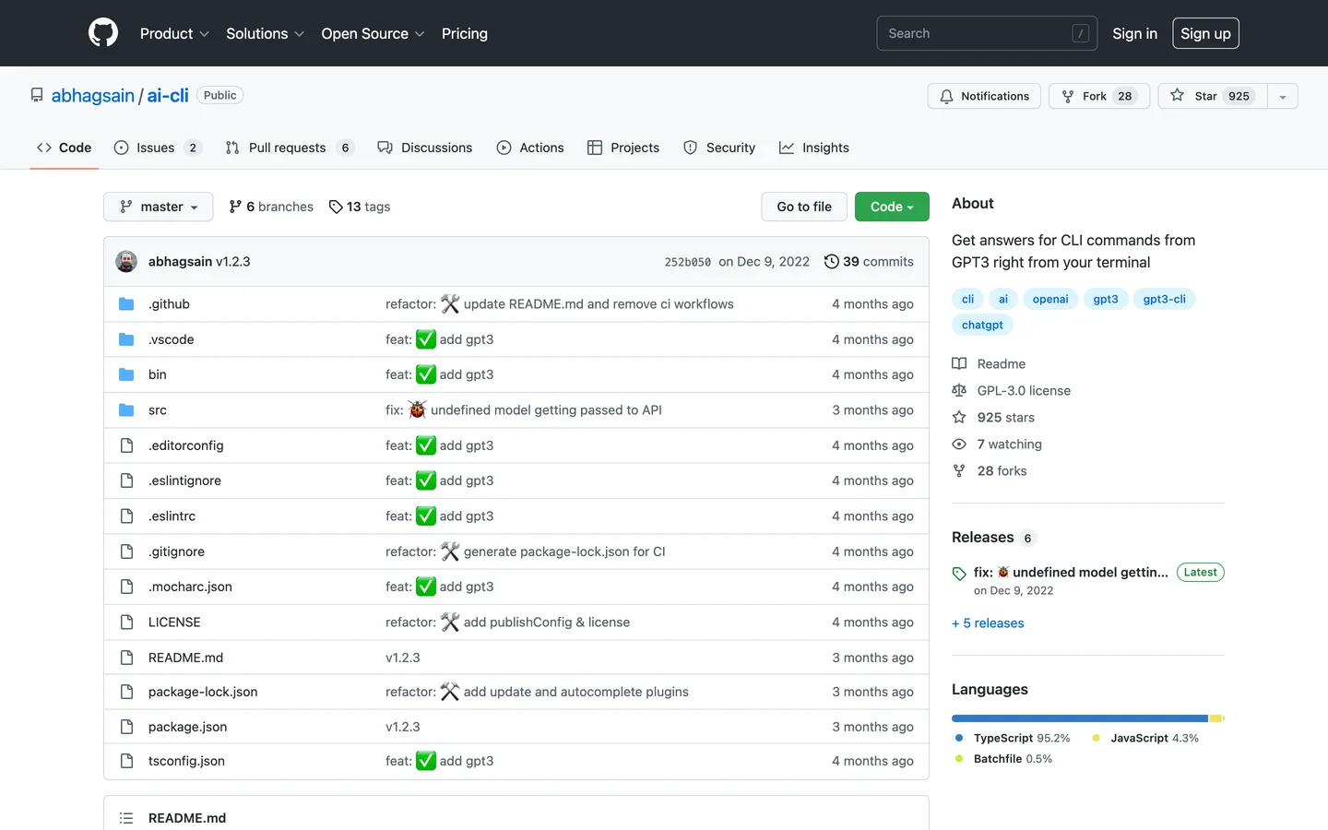
Task: Click the blue TypeScript language bar segment
Action: [1080, 718]
